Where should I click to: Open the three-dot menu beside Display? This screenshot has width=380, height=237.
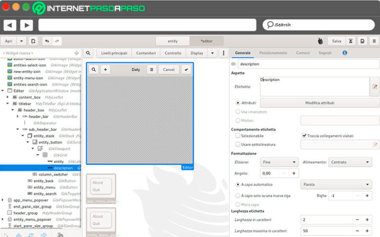point(223,53)
